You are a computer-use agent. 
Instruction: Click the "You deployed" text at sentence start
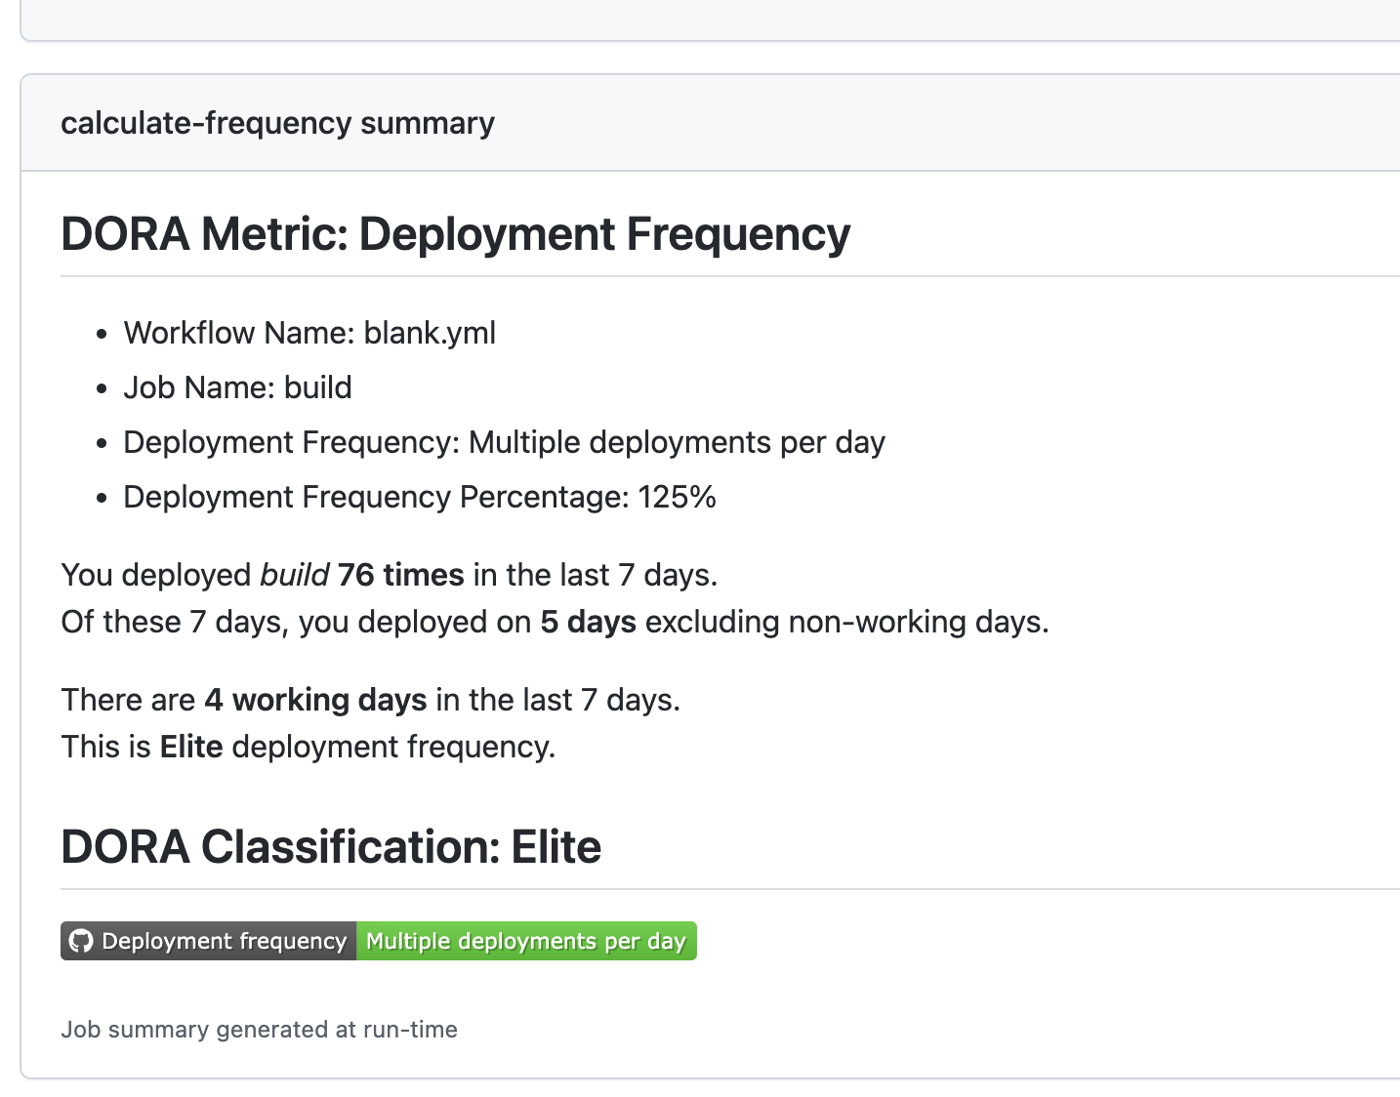155,575
